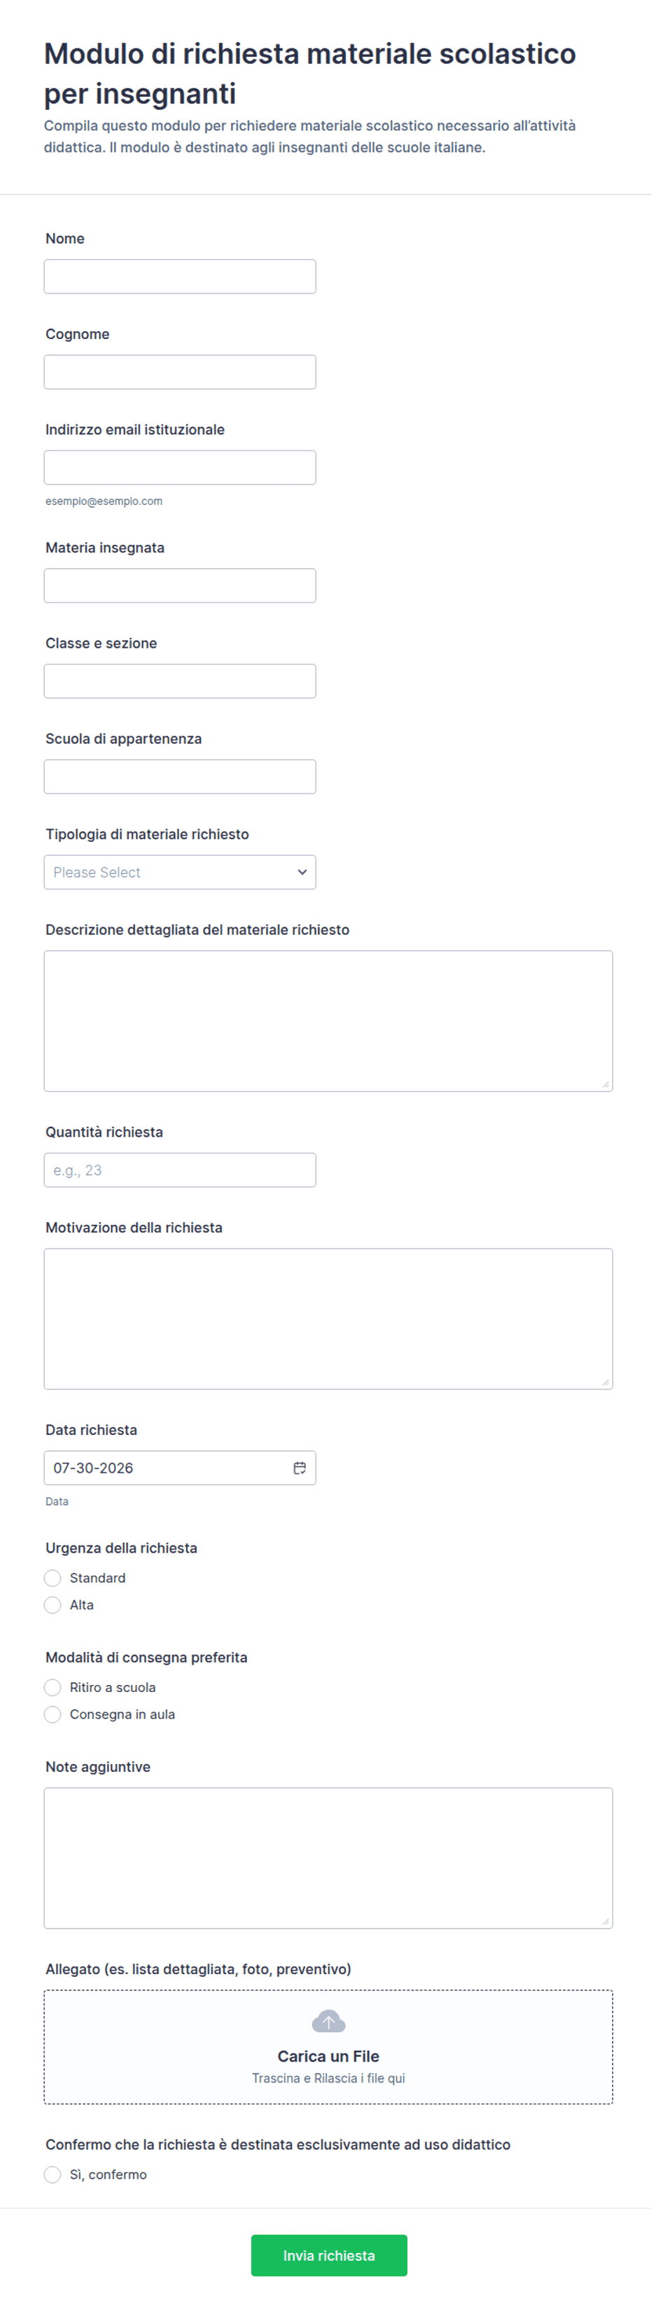Image resolution: width=651 pixels, height=2311 pixels.
Task: Select the Standard urgency radio button
Action: point(53,1578)
